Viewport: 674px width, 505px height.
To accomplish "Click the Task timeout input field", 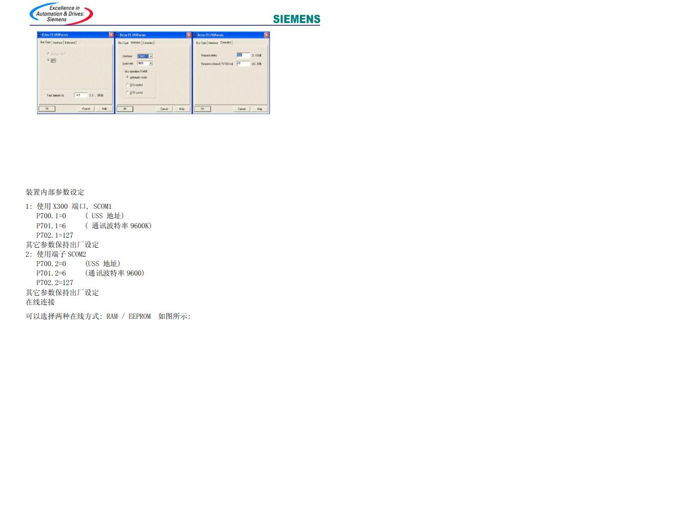I will 81,95.
